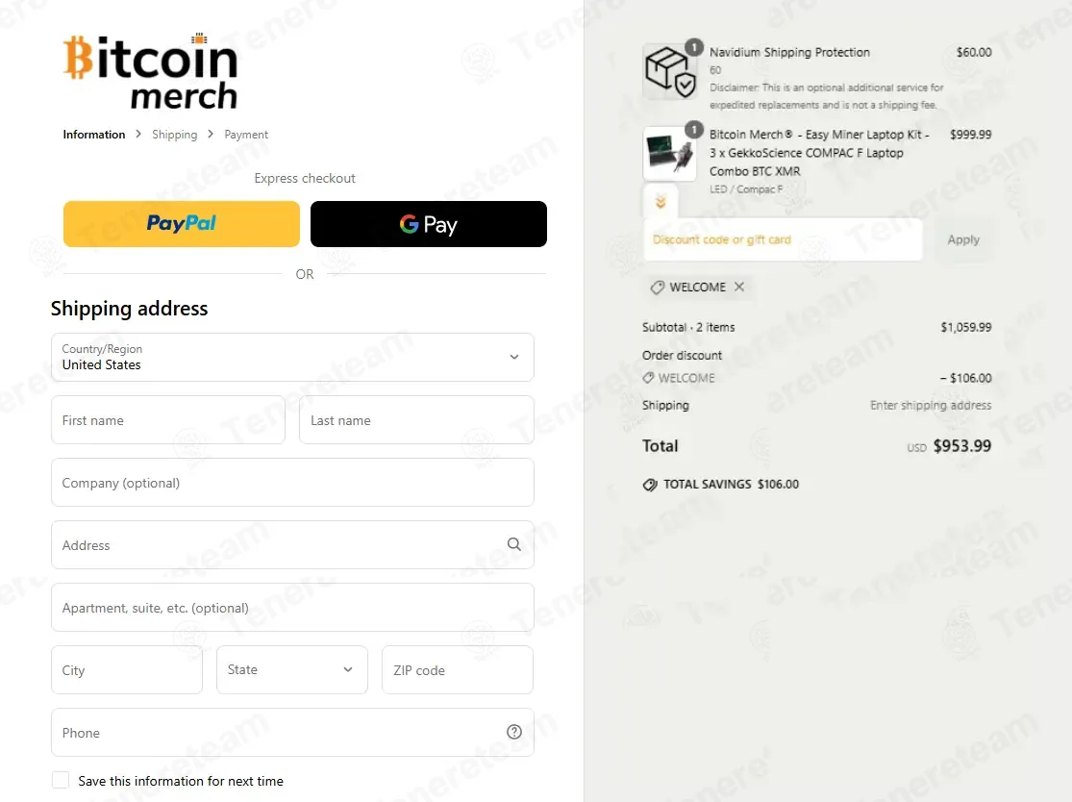Click the ZIP code input field
This screenshot has width=1072, height=802.
(x=457, y=669)
